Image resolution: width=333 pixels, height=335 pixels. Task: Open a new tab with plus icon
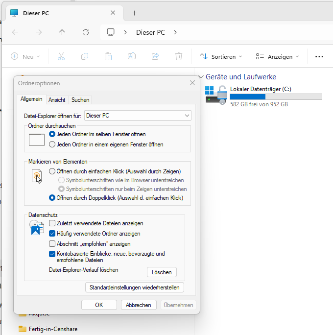coord(135,13)
